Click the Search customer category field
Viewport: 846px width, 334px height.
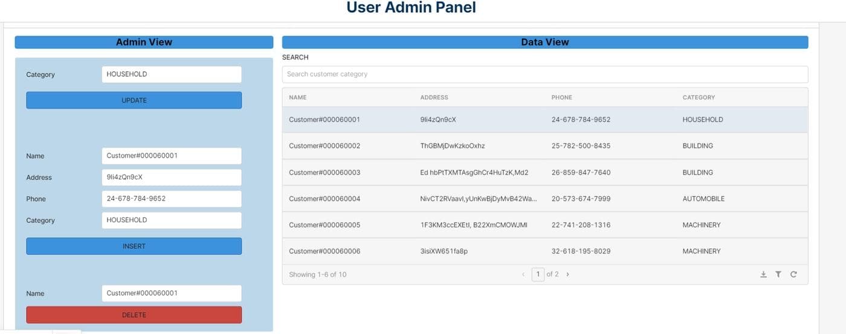[544, 74]
